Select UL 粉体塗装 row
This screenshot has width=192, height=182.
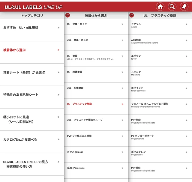point(96,75)
